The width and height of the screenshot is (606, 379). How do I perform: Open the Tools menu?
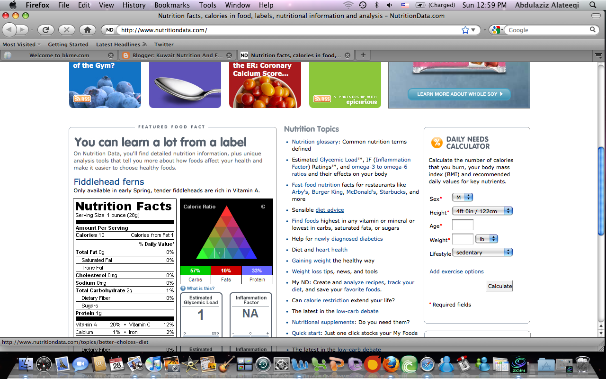[207, 5]
